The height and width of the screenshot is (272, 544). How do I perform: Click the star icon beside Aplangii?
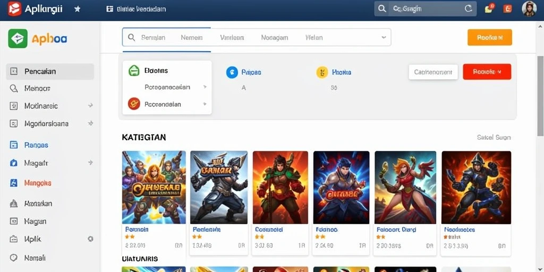78,9
